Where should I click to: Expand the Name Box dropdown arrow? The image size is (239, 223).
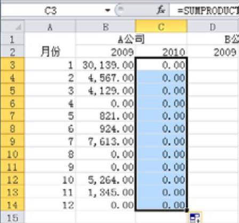(108, 10)
